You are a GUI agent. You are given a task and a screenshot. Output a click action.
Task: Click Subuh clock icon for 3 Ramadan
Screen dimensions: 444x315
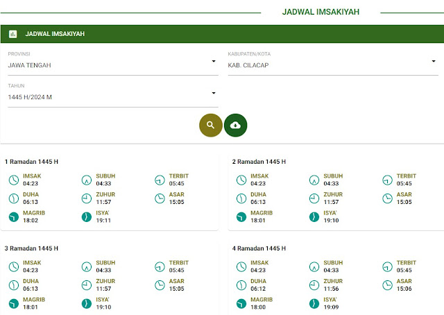87,266
